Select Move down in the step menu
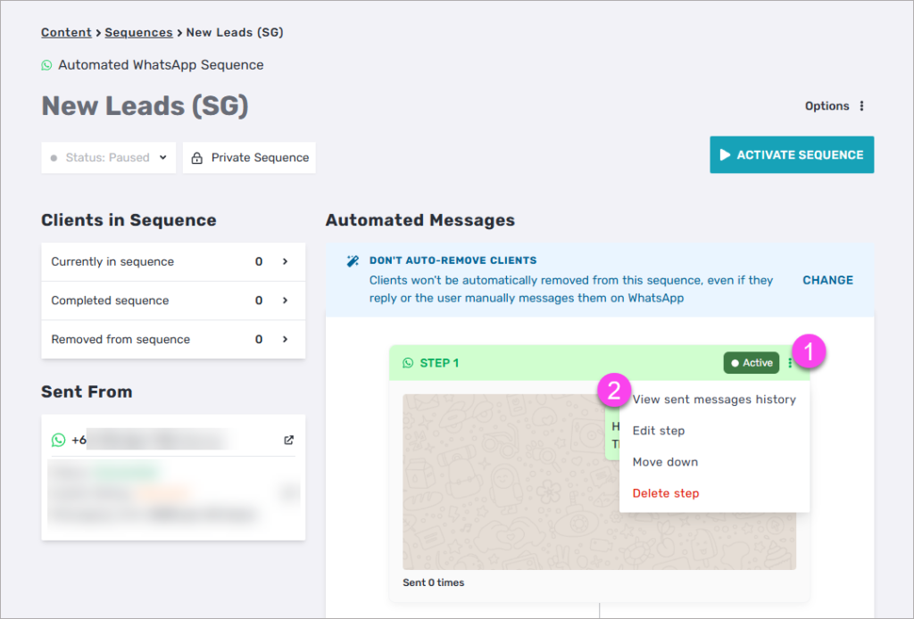This screenshot has width=914, height=619. tap(665, 462)
